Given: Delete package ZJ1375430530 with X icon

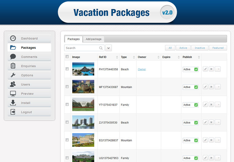Looking at the screenshot, I should point(211,122).
